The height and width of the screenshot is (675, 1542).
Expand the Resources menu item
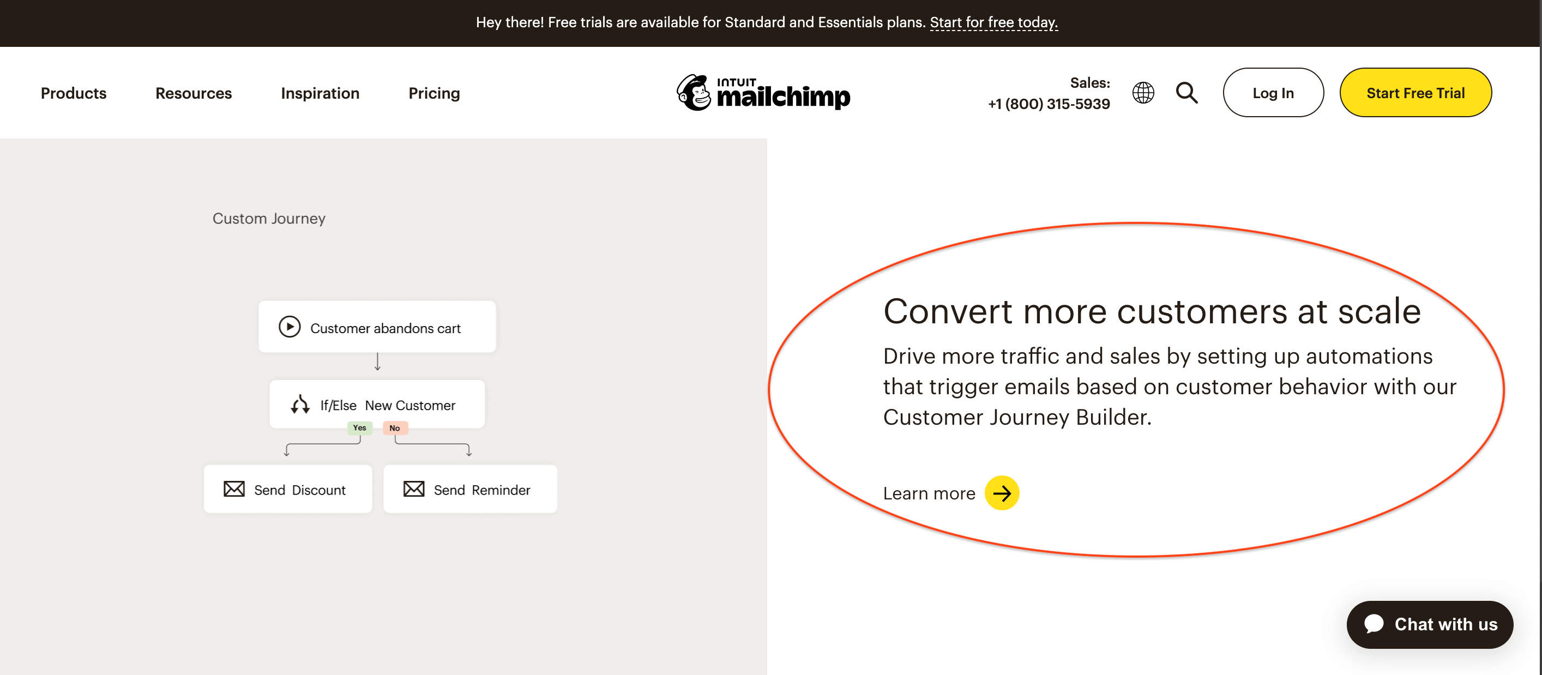tap(194, 93)
